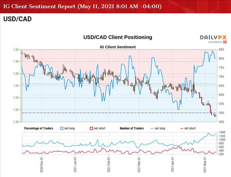
Task: Click the 85% right axis label
Action: click(221, 50)
